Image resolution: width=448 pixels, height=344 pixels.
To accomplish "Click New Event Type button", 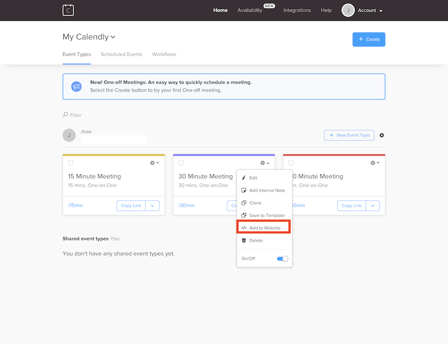I will click(349, 135).
